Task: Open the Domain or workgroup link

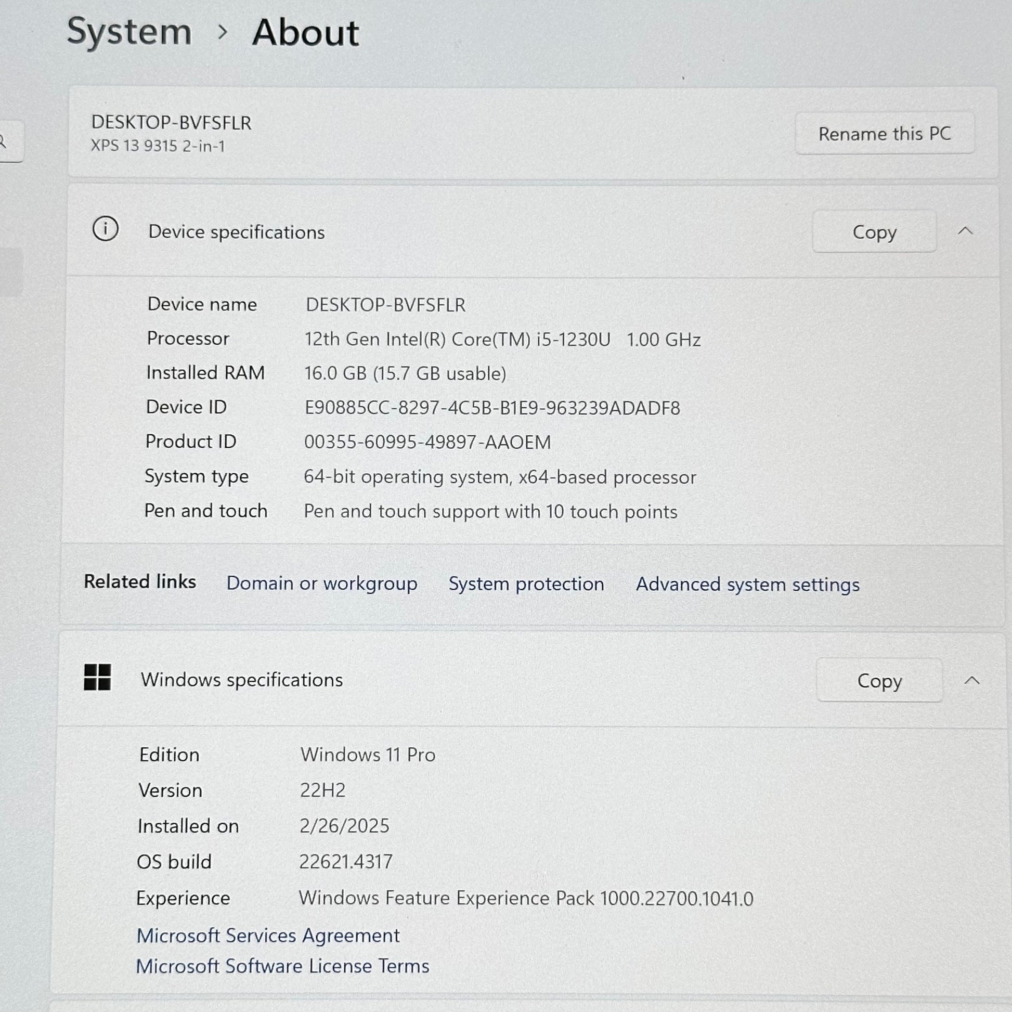Action: click(x=321, y=583)
